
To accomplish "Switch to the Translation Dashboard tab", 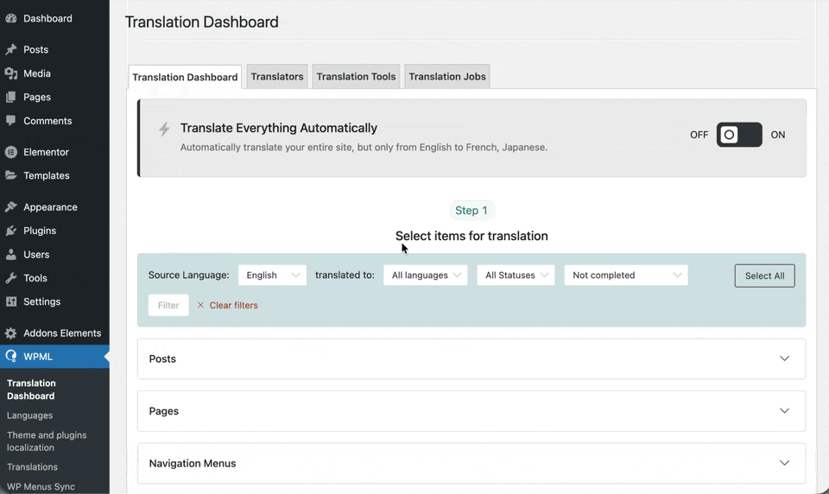I will (x=185, y=77).
